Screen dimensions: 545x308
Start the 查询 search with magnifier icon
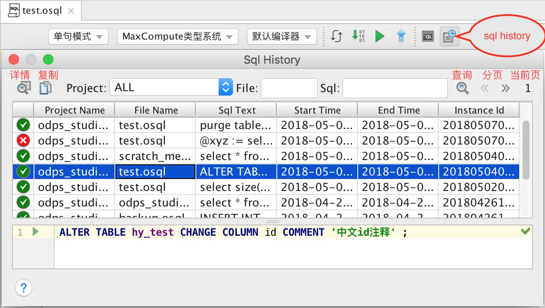pyautogui.click(x=462, y=88)
